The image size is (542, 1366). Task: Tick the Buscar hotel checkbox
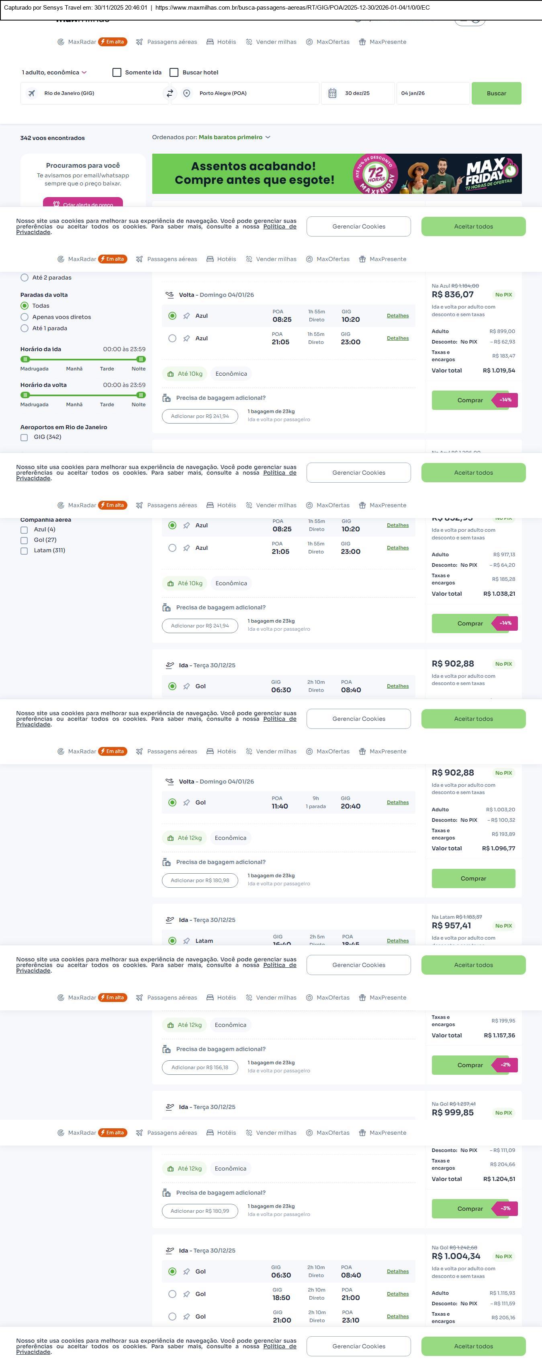point(174,73)
